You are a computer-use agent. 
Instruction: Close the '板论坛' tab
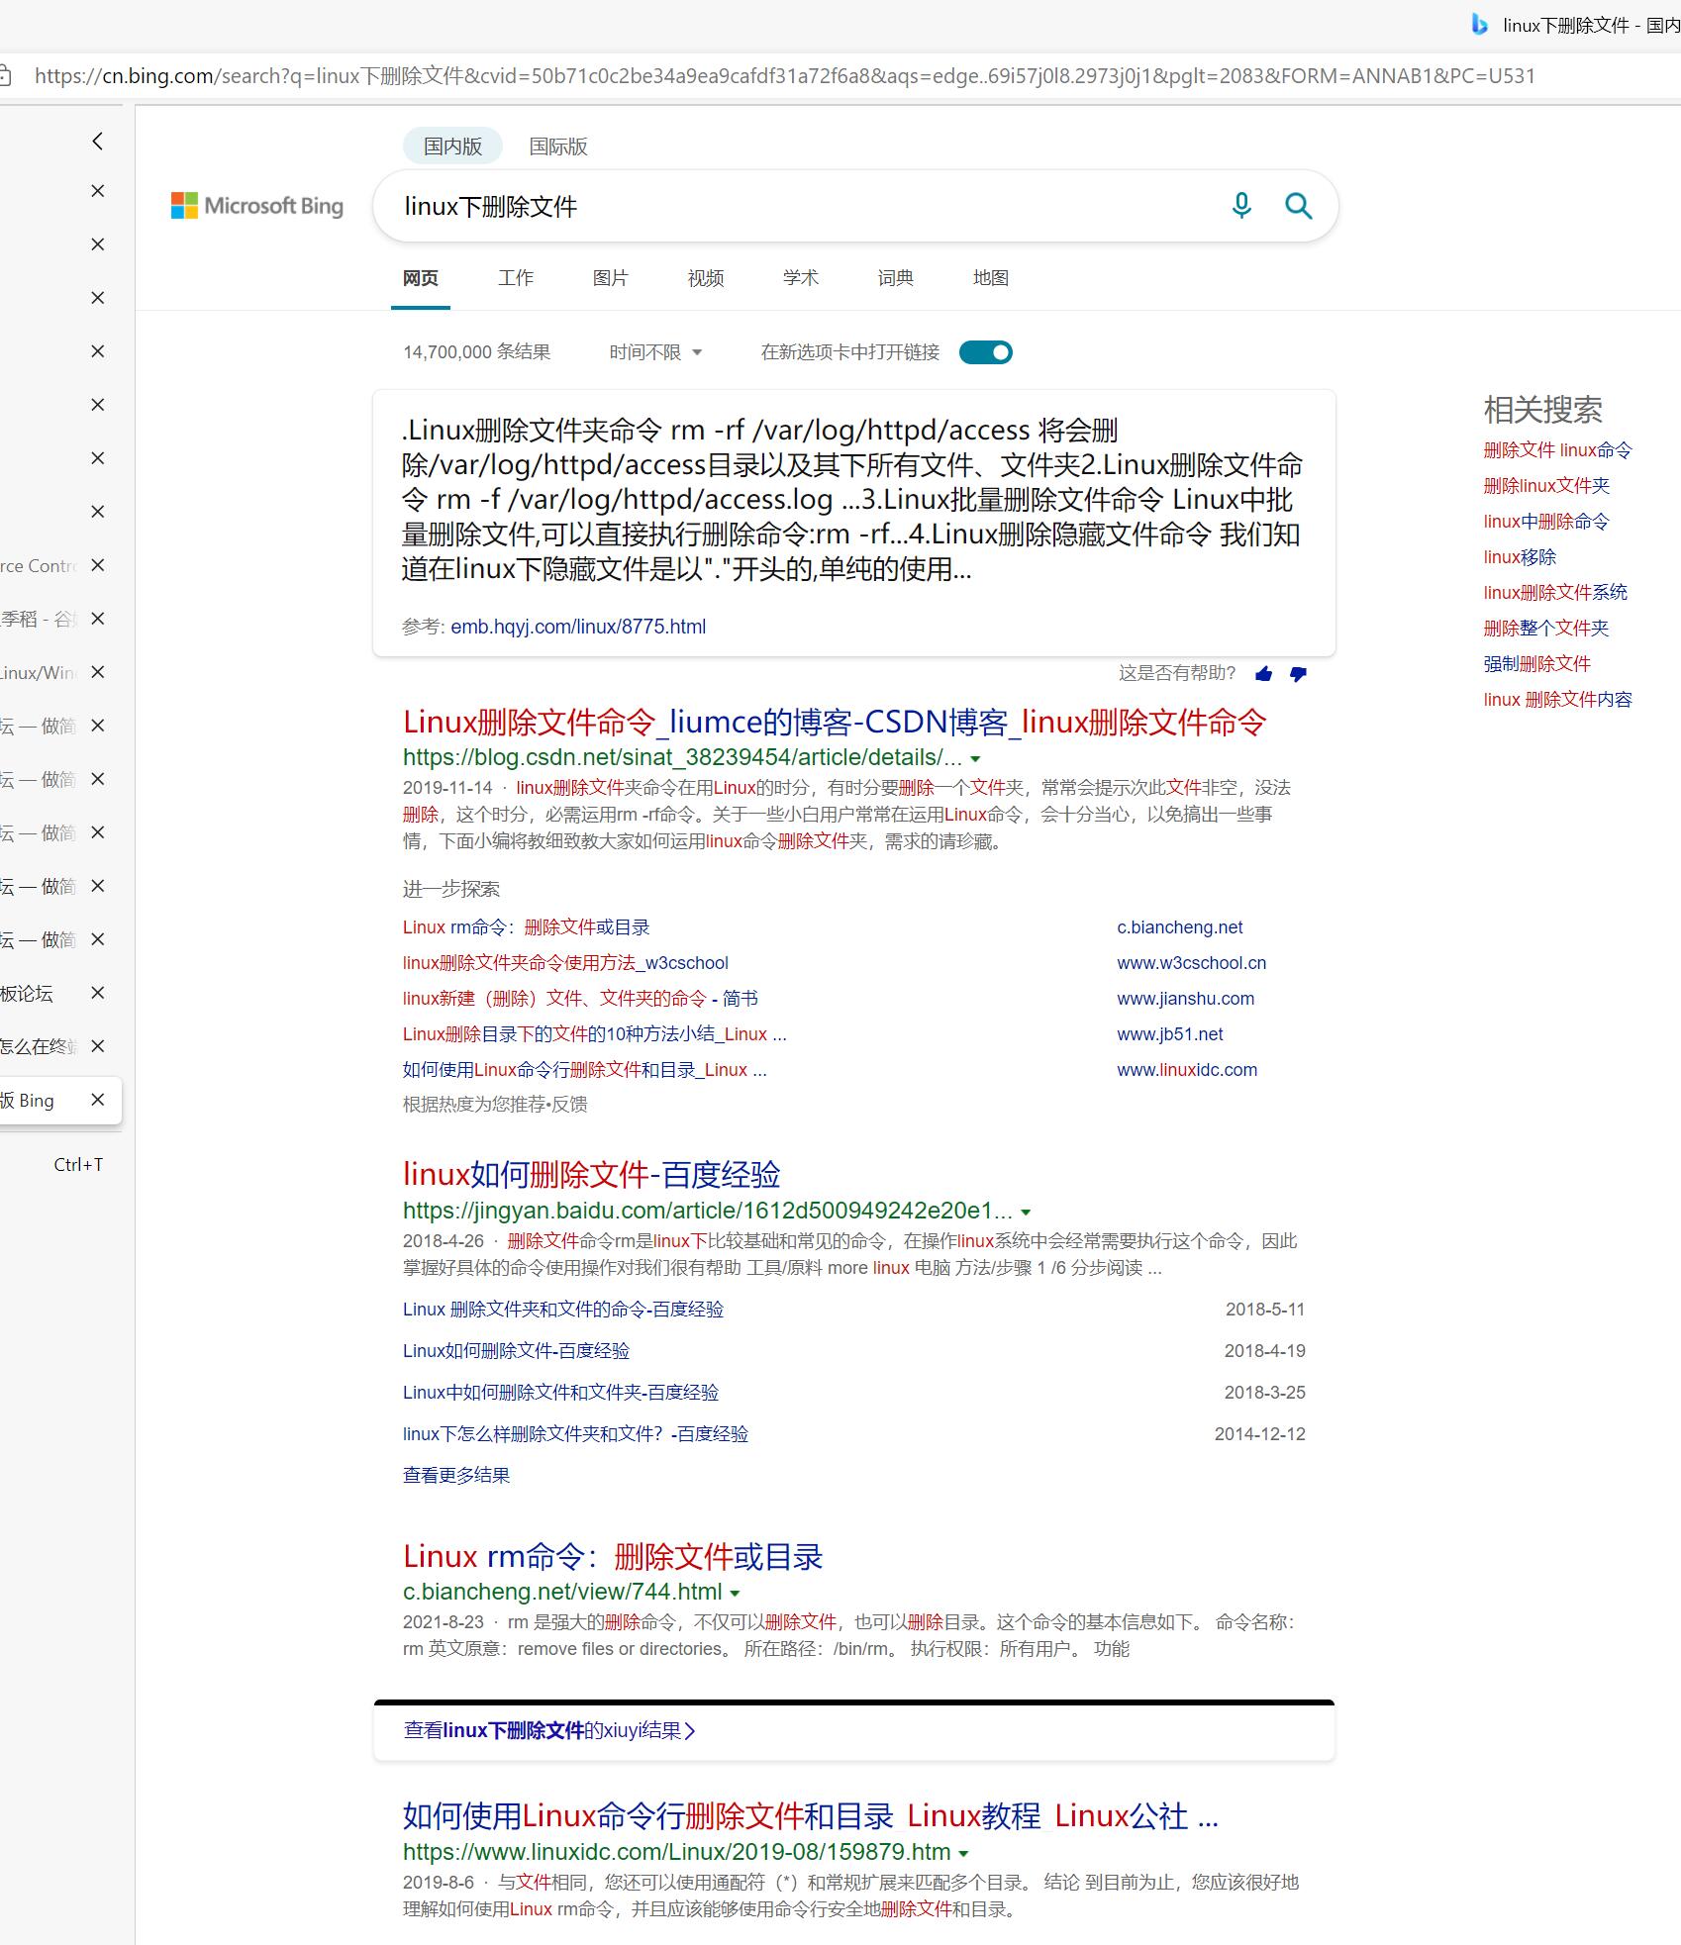(97, 993)
